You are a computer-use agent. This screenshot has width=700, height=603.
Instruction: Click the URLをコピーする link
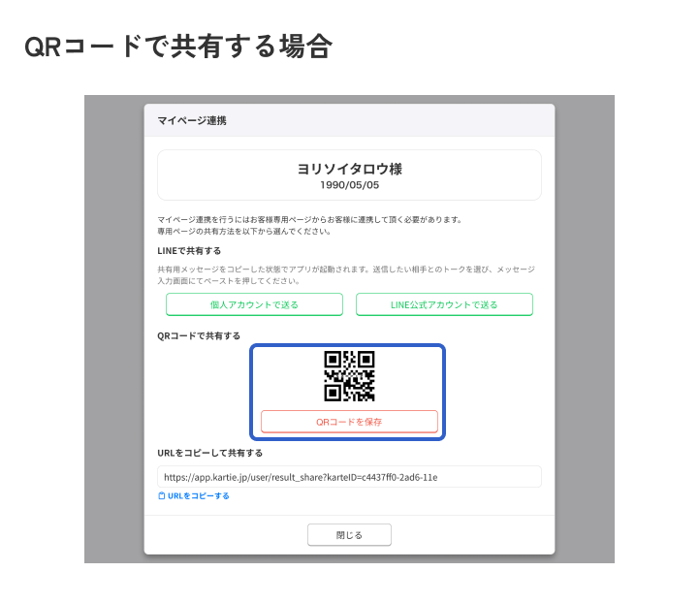click(198, 496)
